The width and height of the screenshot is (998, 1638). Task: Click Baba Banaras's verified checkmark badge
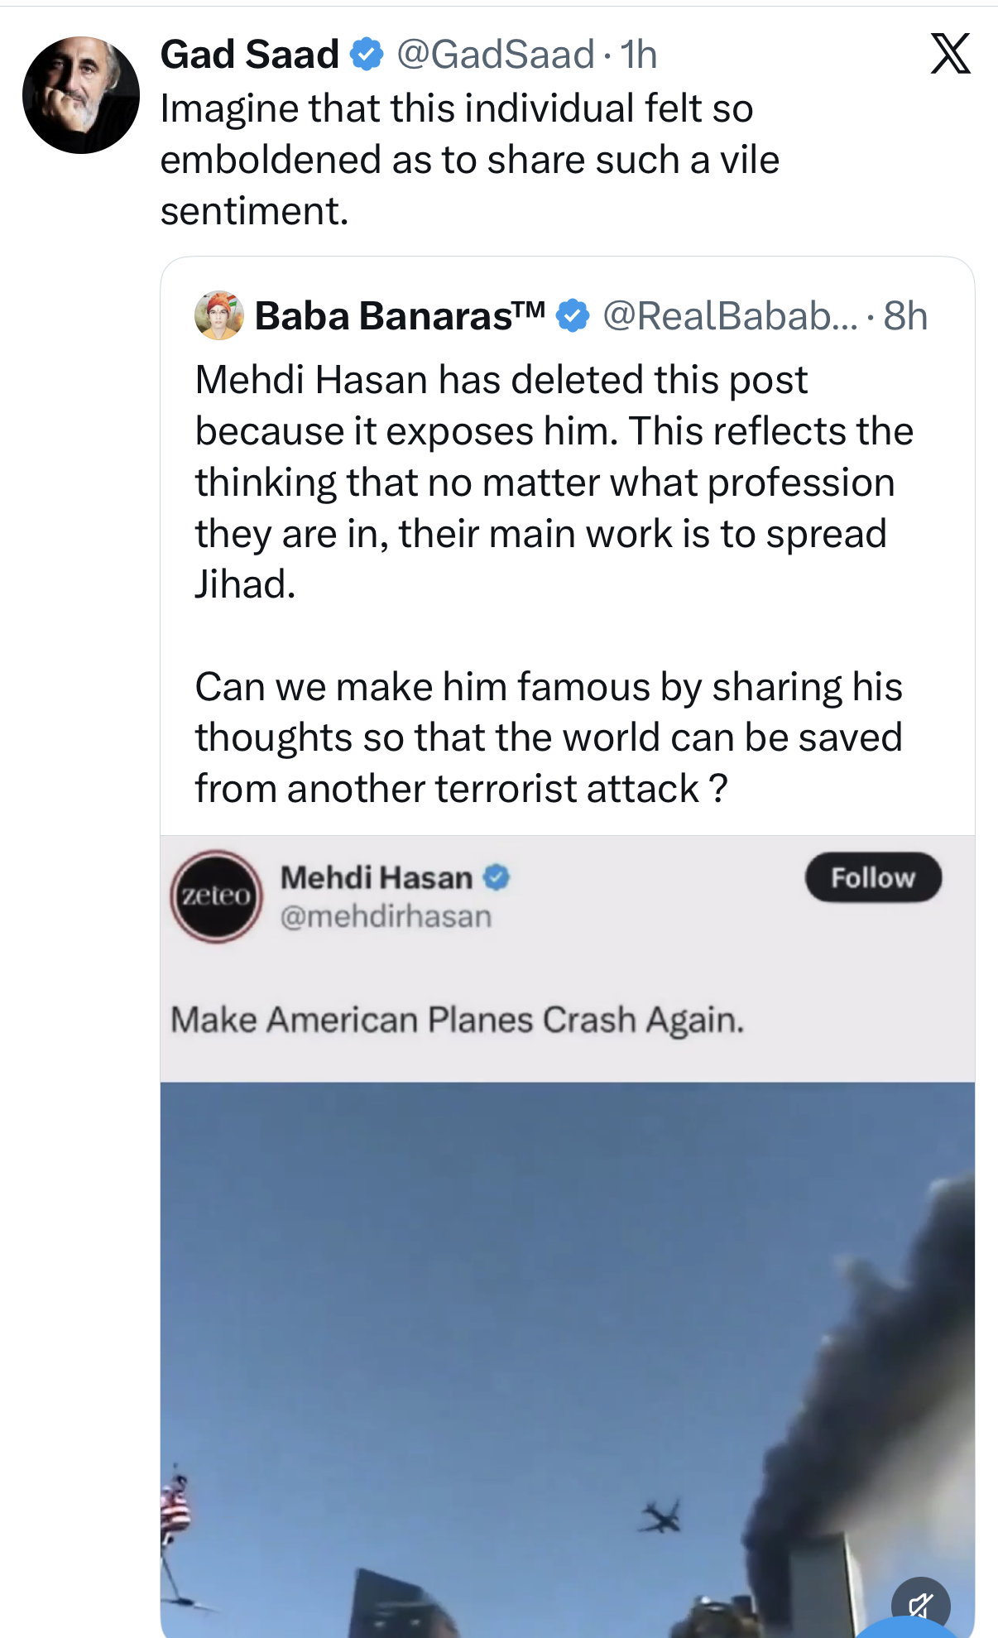(573, 316)
